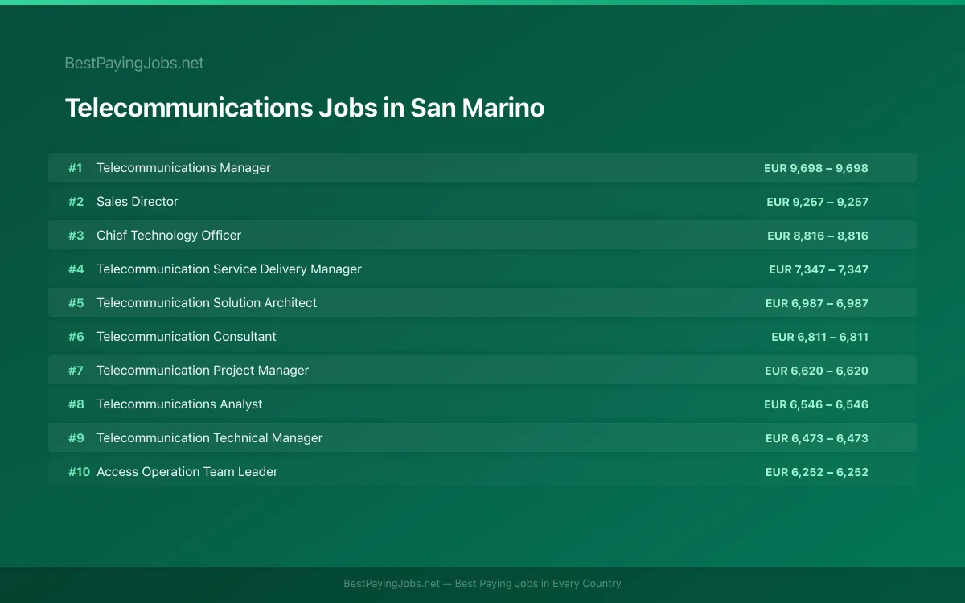Select the Telecommunications Manager job title
The height and width of the screenshot is (603, 965).
click(183, 167)
